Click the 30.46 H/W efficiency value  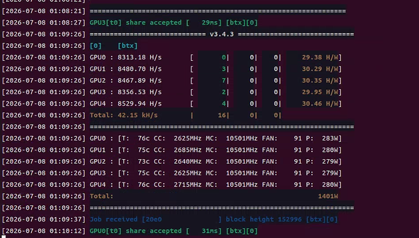click(320, 103)
